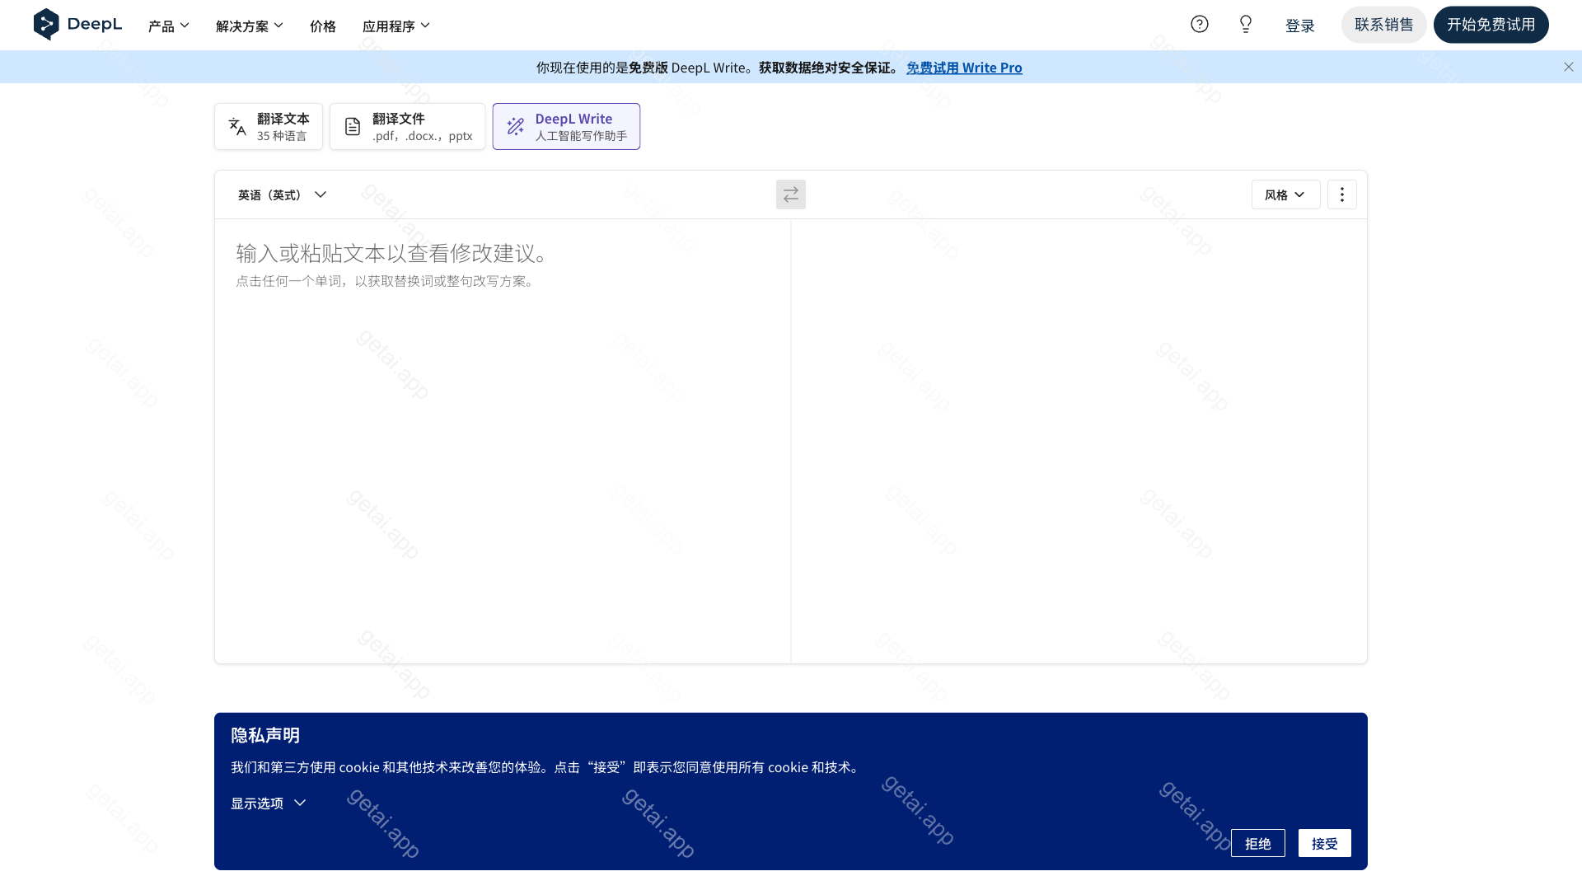Open the 产品 menu

pyautogui.click(x=169, y=26)
